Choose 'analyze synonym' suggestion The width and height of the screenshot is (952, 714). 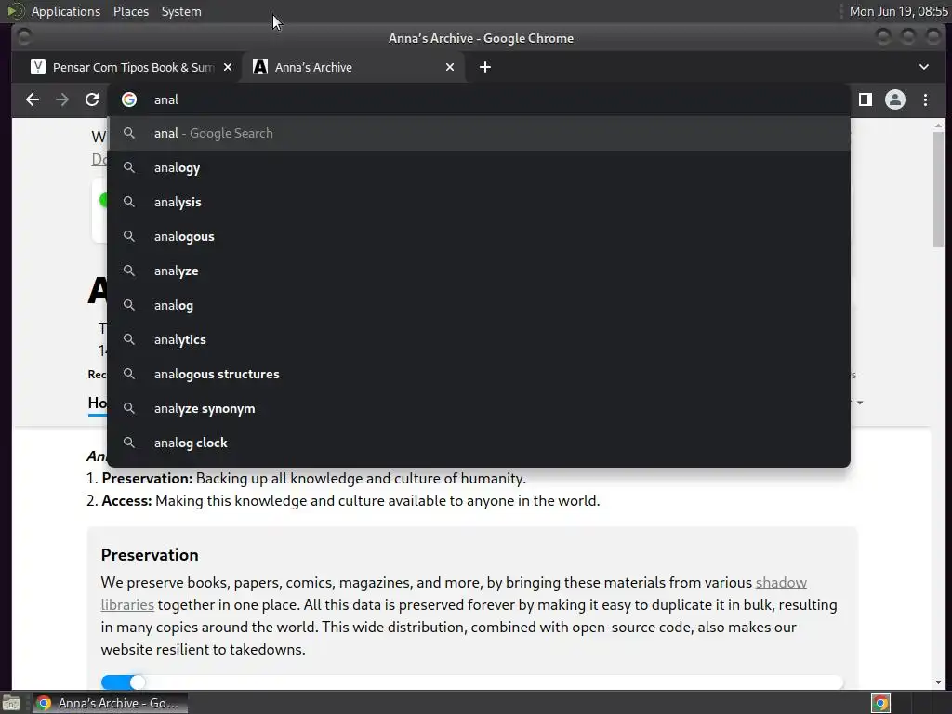click(479, 408)
